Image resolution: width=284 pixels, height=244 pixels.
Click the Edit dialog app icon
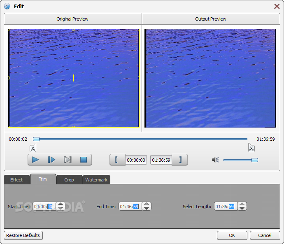(x=7, y=6)
